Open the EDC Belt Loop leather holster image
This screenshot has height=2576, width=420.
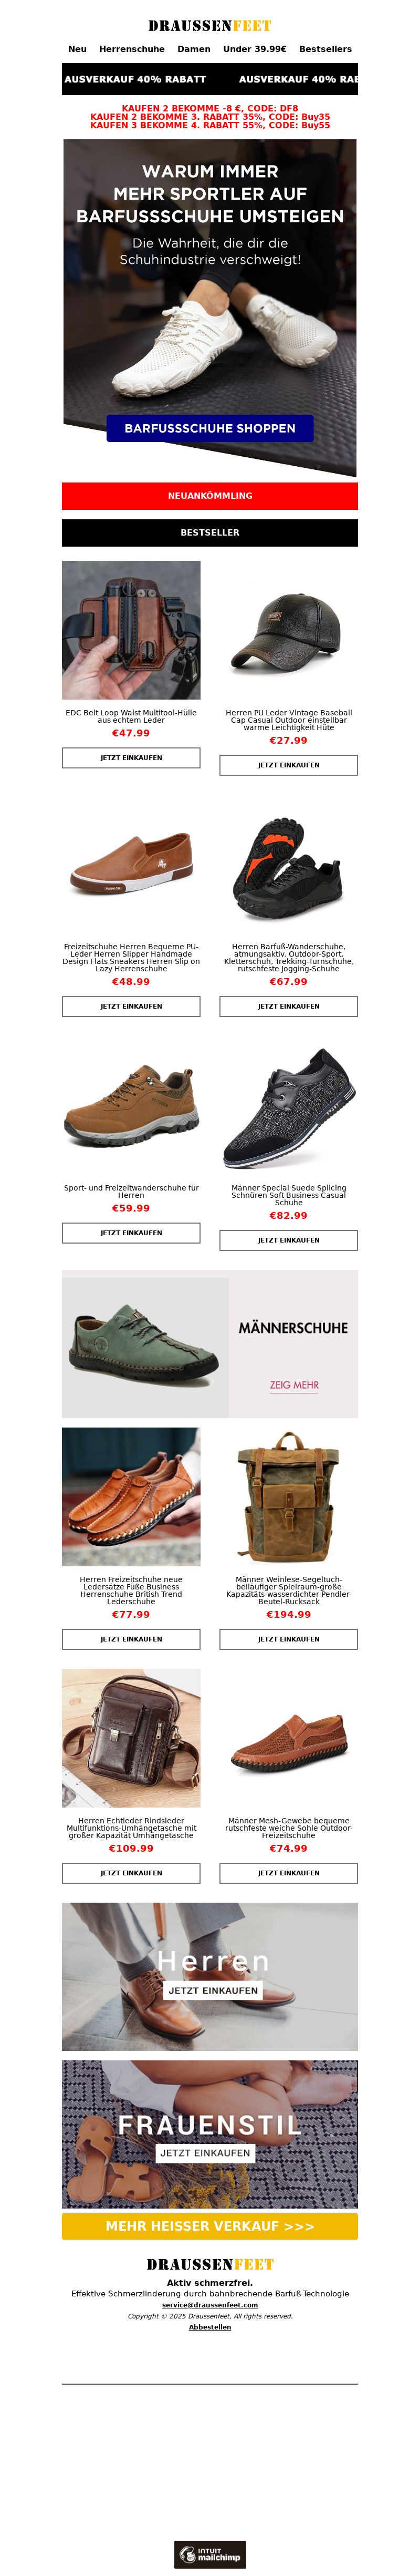131,630
